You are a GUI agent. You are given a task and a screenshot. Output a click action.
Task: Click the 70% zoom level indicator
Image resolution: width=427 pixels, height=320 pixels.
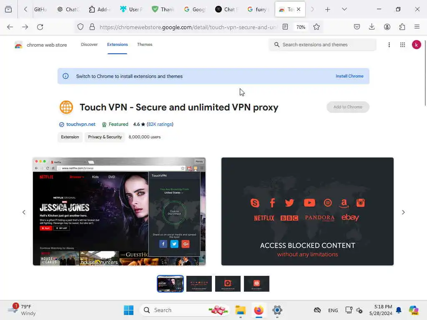[x=301, y=27]
